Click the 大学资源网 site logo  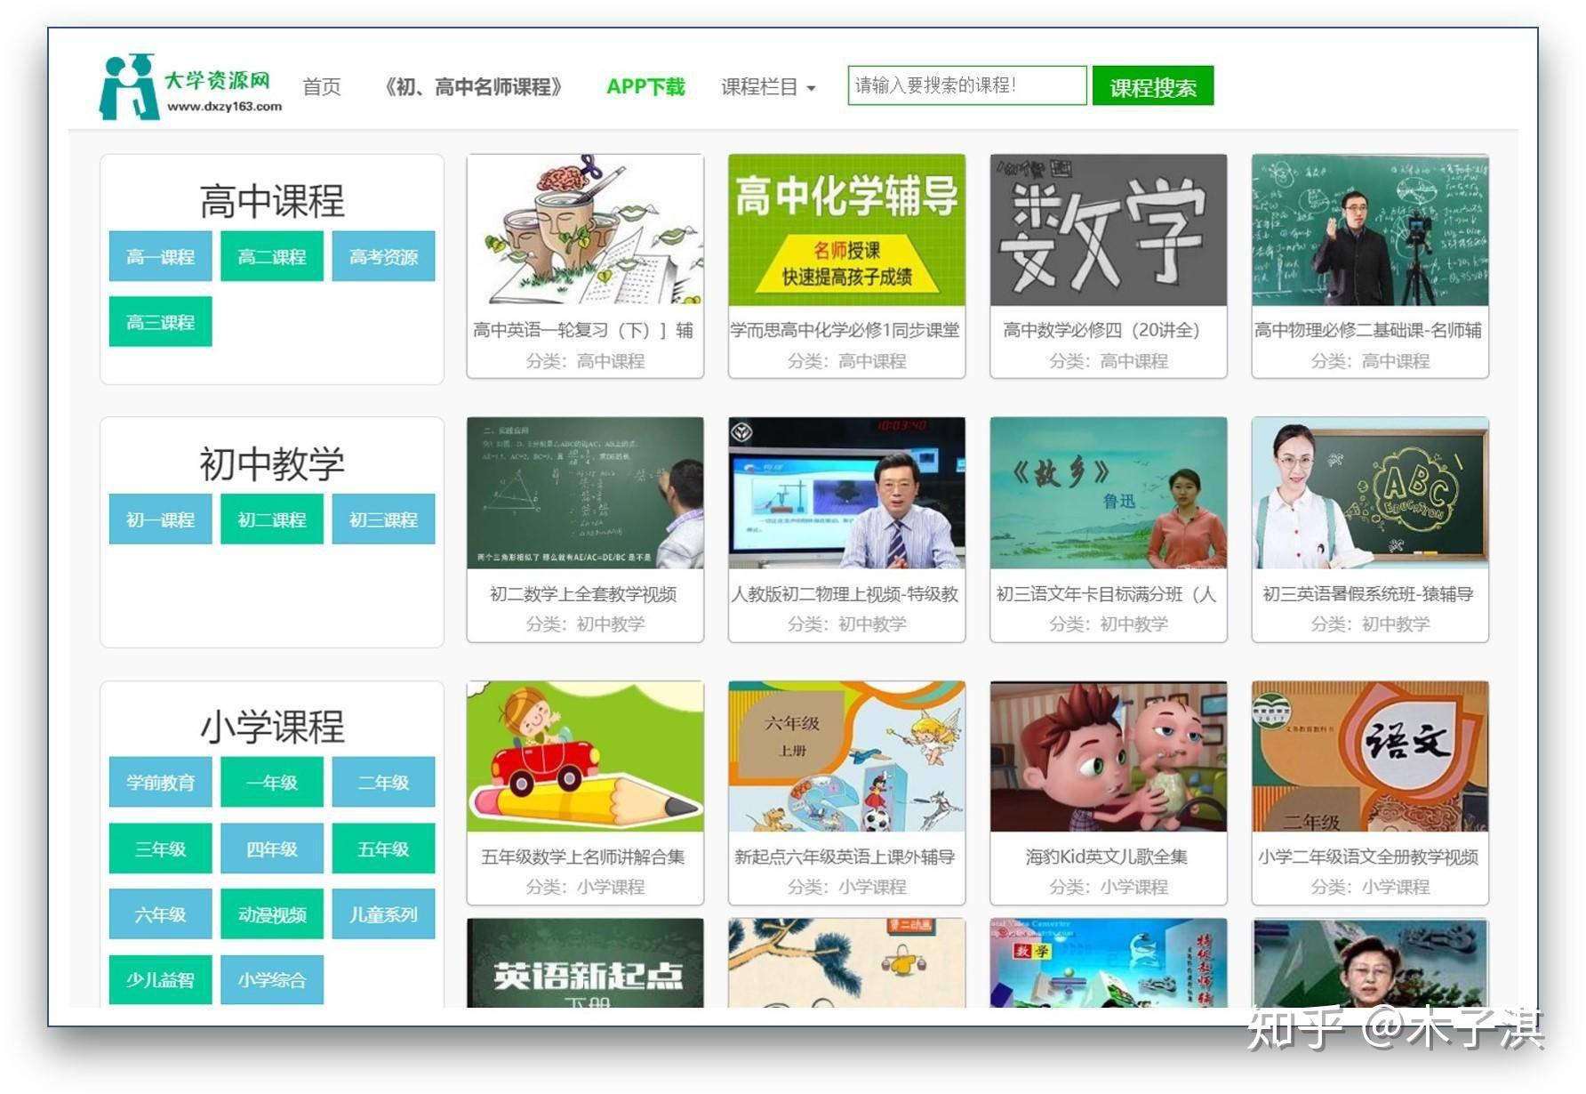(190, 86)
